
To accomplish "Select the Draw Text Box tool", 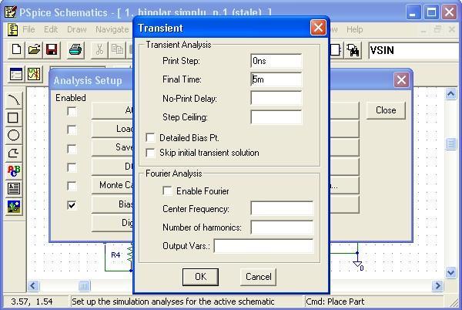I will click(x=14, y=188).
